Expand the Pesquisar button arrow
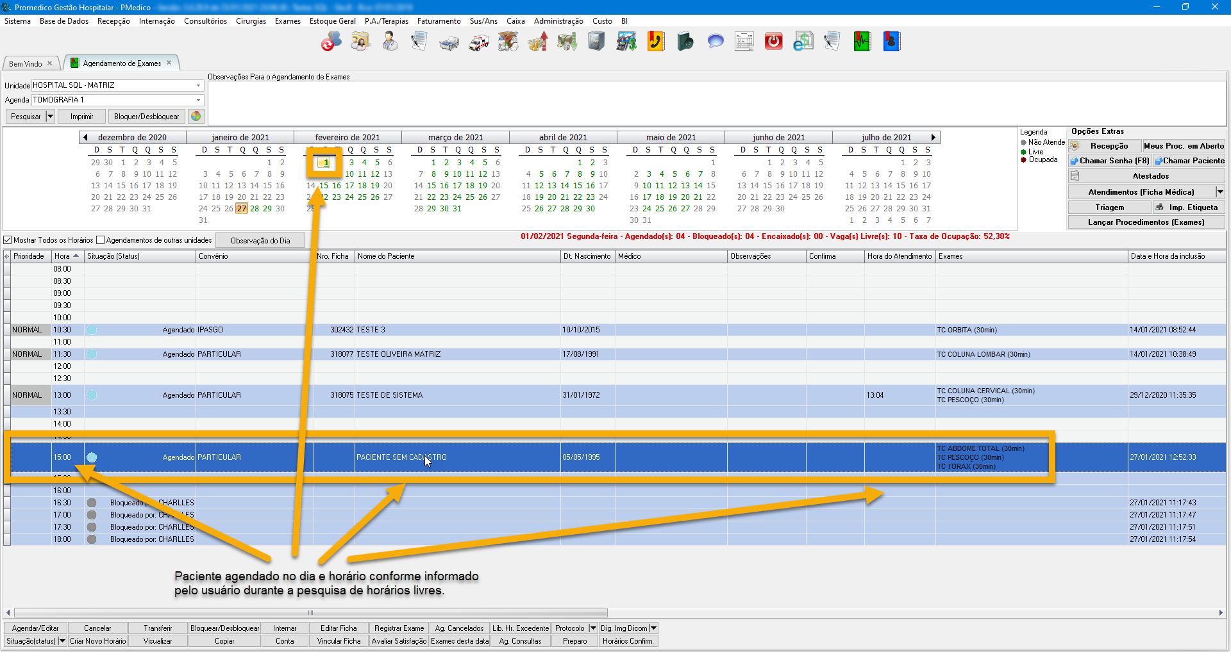Viewport: 1231px width, 652px height. (50, 117)
